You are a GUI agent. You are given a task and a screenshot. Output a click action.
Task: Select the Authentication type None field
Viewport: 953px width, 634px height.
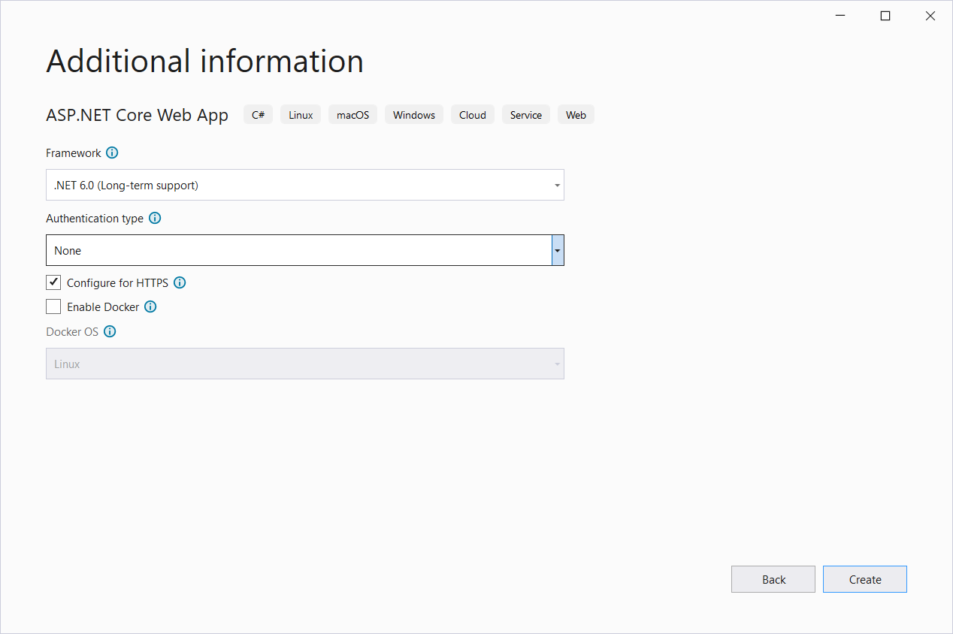(x=305, y=250)
